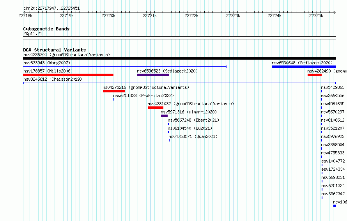Click the 22723k ruler tick label

[x=233, y=16]
